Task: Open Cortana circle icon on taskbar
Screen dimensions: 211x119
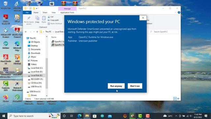Action: [x=64, y=116]
